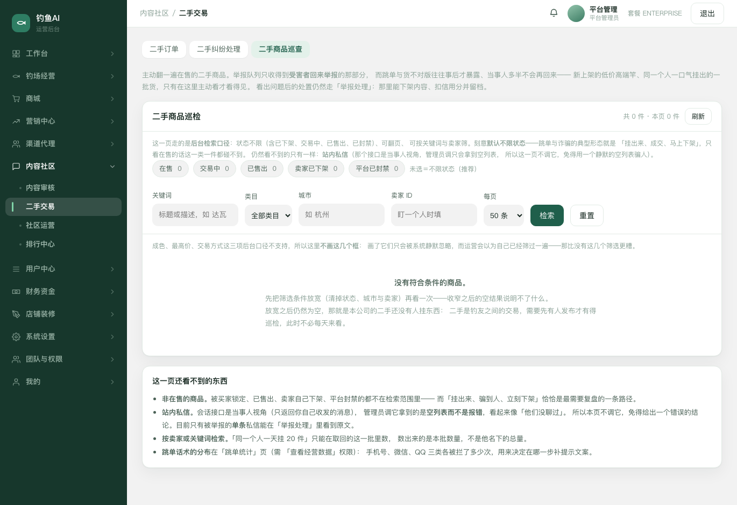This screenshot has width=737, height=505.
Task: Collapse the 内容社区 sidebar section chevron
Action: [112, 167]
